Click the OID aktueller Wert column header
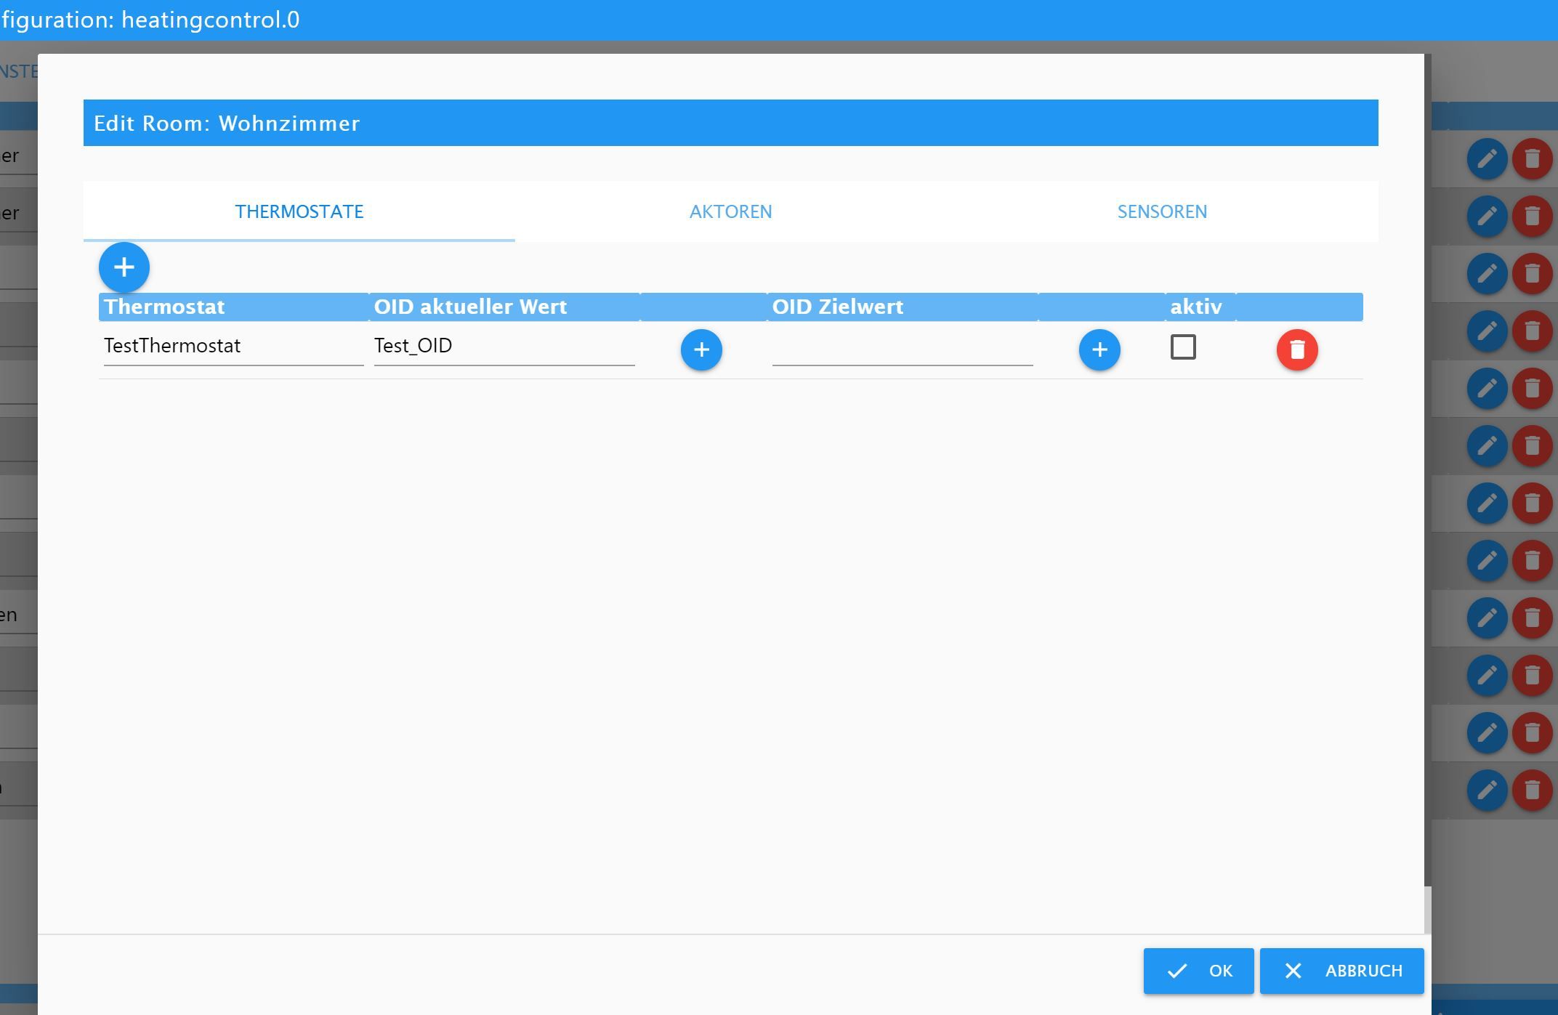The height and width of the screenshot is (1015, 1558). 504,307
